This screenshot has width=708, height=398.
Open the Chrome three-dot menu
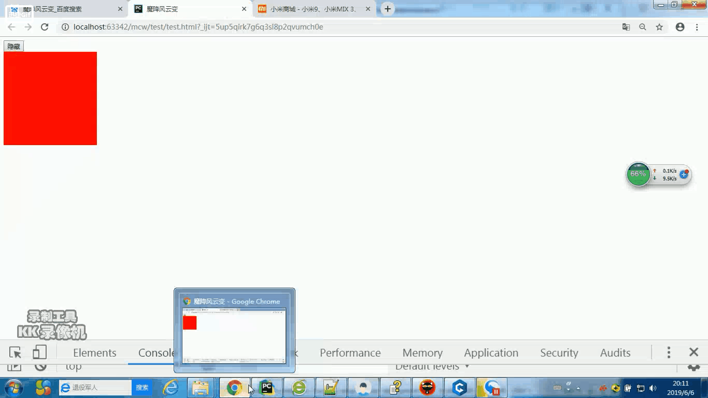(697, 27)
